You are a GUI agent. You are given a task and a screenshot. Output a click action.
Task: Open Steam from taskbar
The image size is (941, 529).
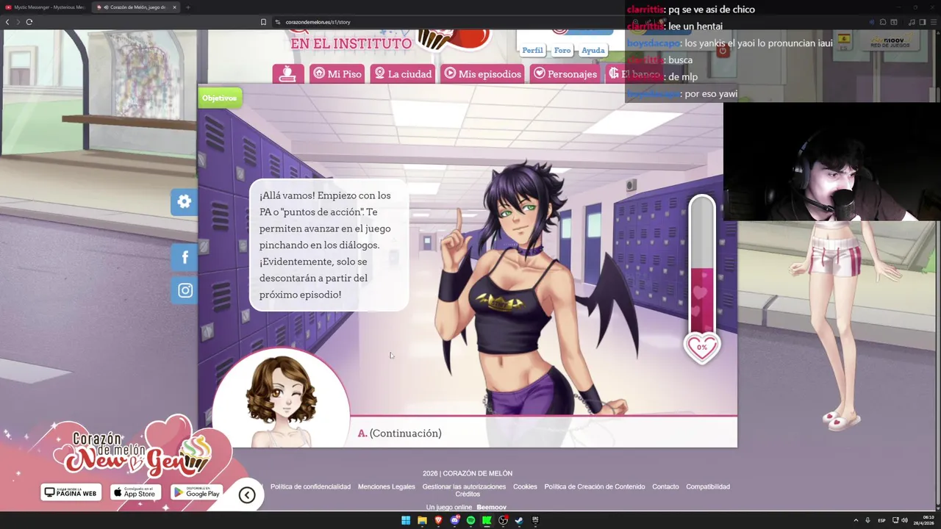[x=519, y=520]
